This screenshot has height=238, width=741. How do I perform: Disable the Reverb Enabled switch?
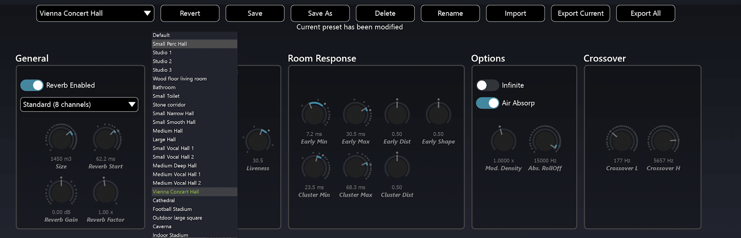pos(31,85)
